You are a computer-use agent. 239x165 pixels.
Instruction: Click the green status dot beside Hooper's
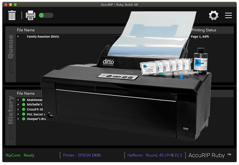pos(24,119)
